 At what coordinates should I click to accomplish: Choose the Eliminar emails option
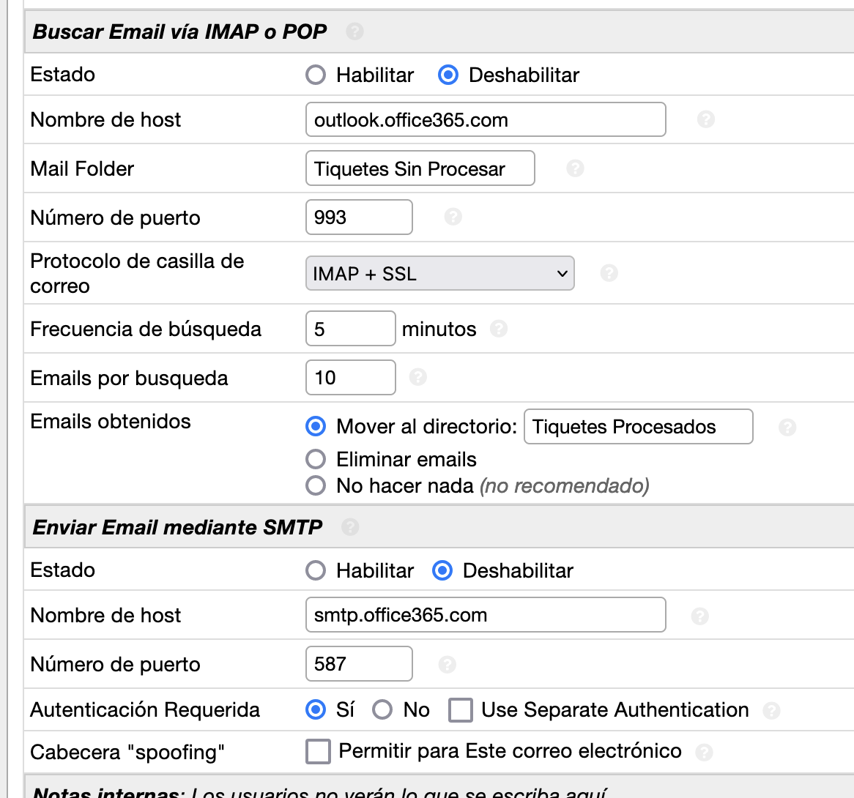[x=316, y=459]
